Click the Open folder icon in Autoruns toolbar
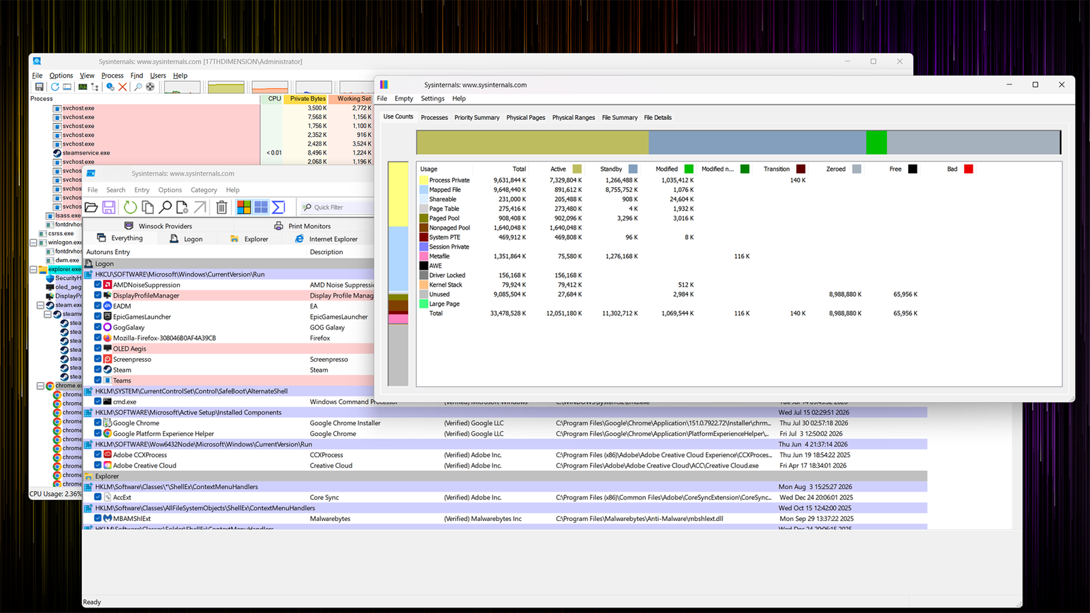1090x613 pixels. (x=91, y=207)
